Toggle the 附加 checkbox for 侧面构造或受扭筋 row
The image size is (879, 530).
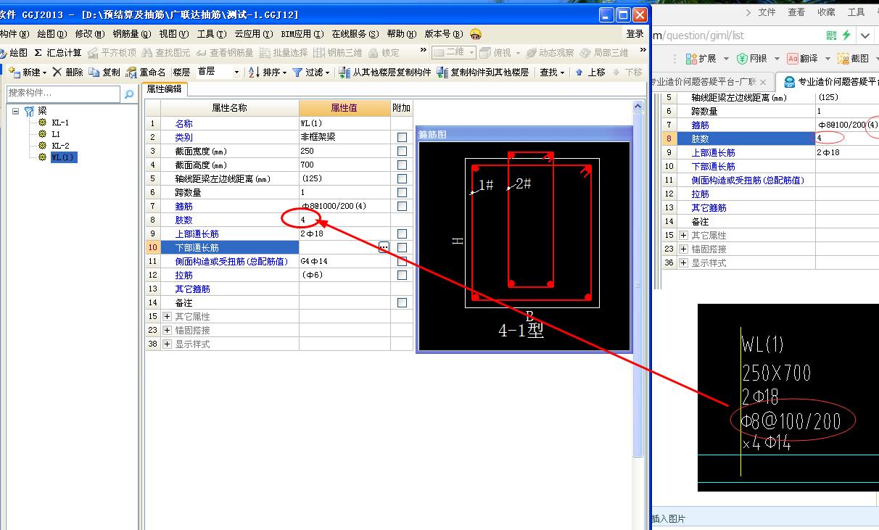point(402,261)
